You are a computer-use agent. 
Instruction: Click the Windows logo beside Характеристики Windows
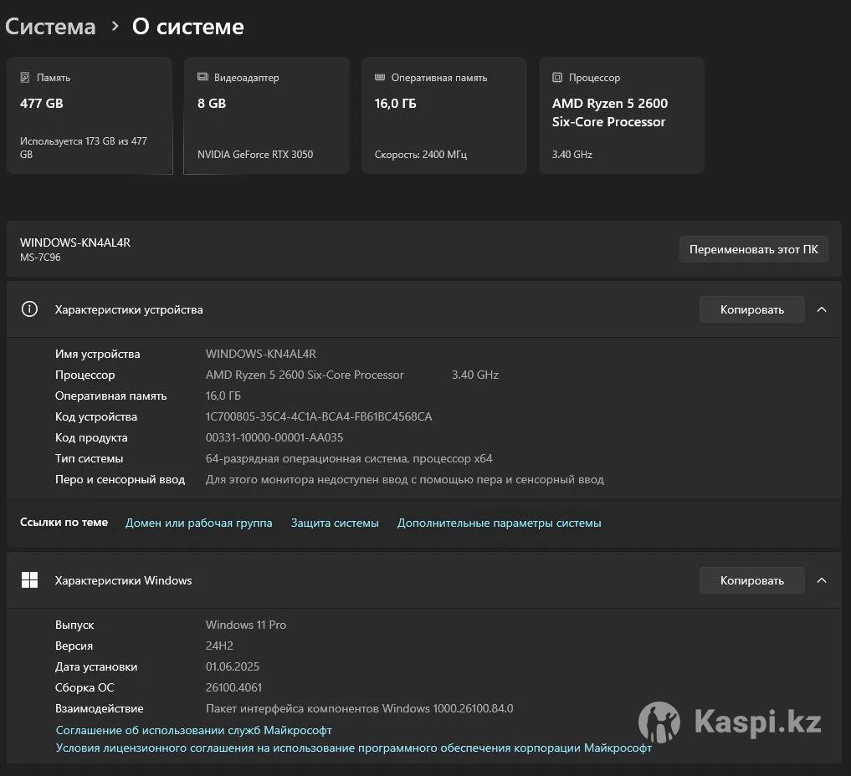point(29,579)
